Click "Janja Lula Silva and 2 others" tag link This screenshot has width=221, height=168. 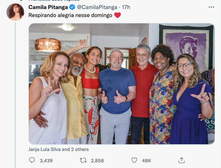coord(59,149)
